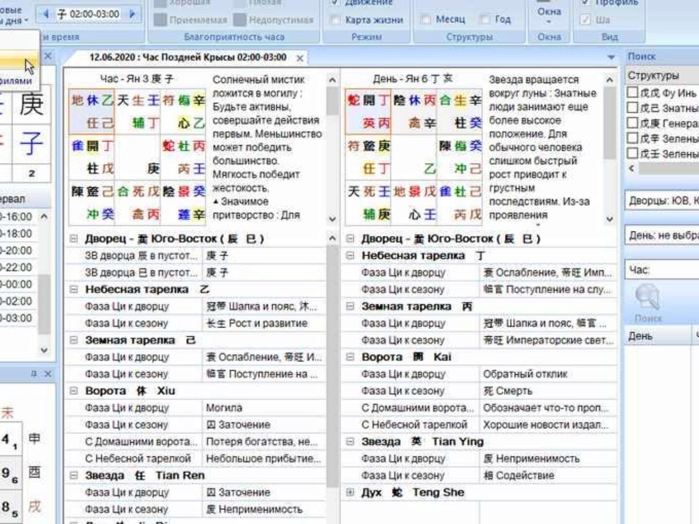Click the magnifier Поиск search icon
The image size is (699, 524).
[648, 296]
